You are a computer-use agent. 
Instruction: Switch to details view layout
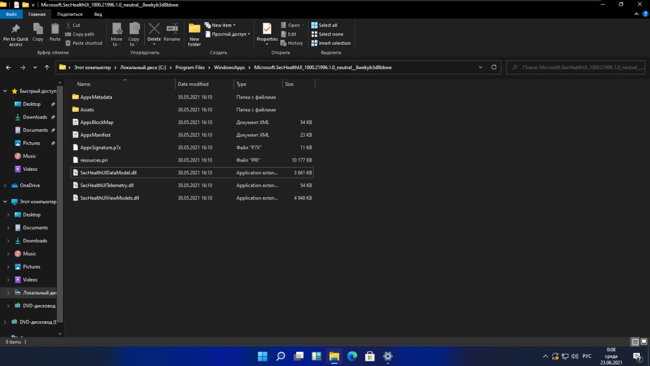635,342
